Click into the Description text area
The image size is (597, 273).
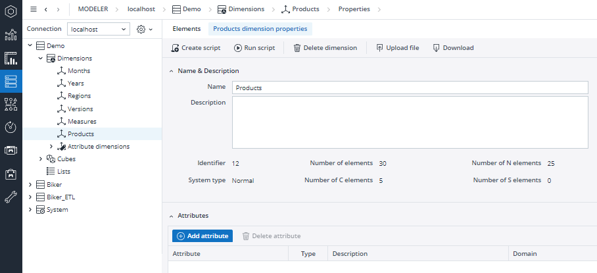[410, 122]
